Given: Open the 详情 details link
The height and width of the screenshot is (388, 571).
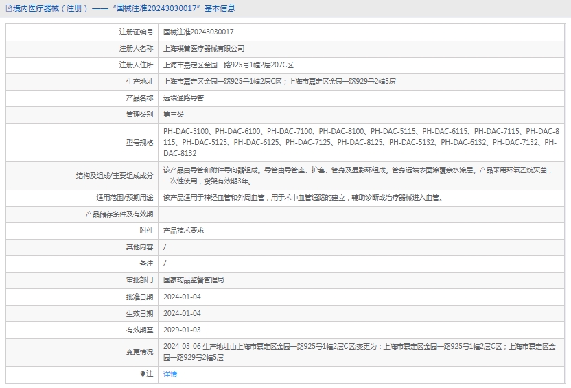Looking at the screenshot, I should pyautogui.click(x=170, y=374).
